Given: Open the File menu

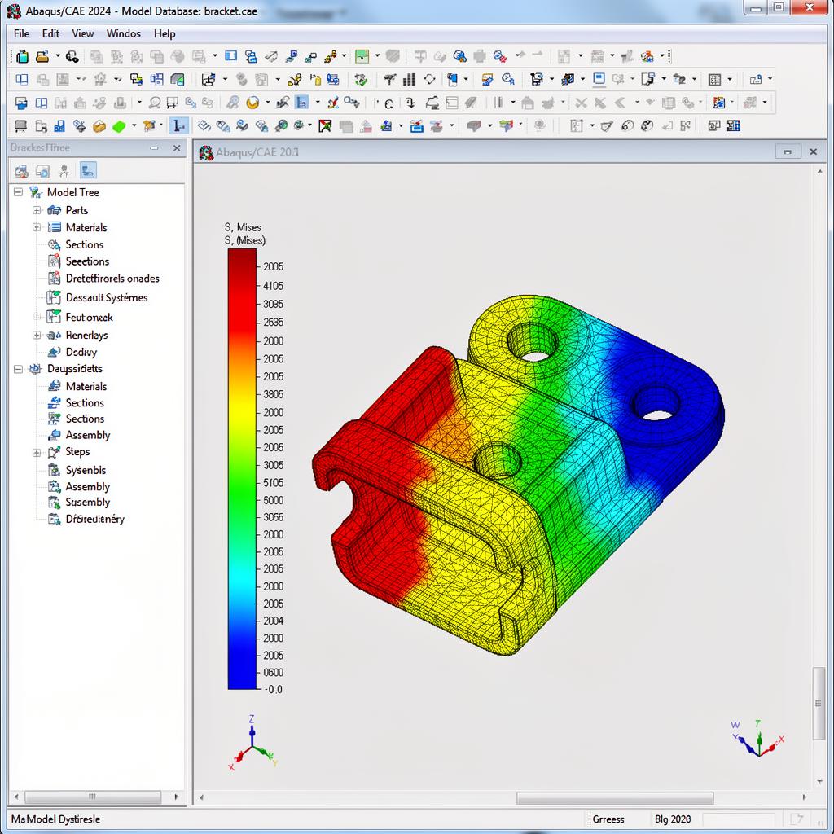Looking at the screenshot, I should pyautogui.click(x=22, y=33).
